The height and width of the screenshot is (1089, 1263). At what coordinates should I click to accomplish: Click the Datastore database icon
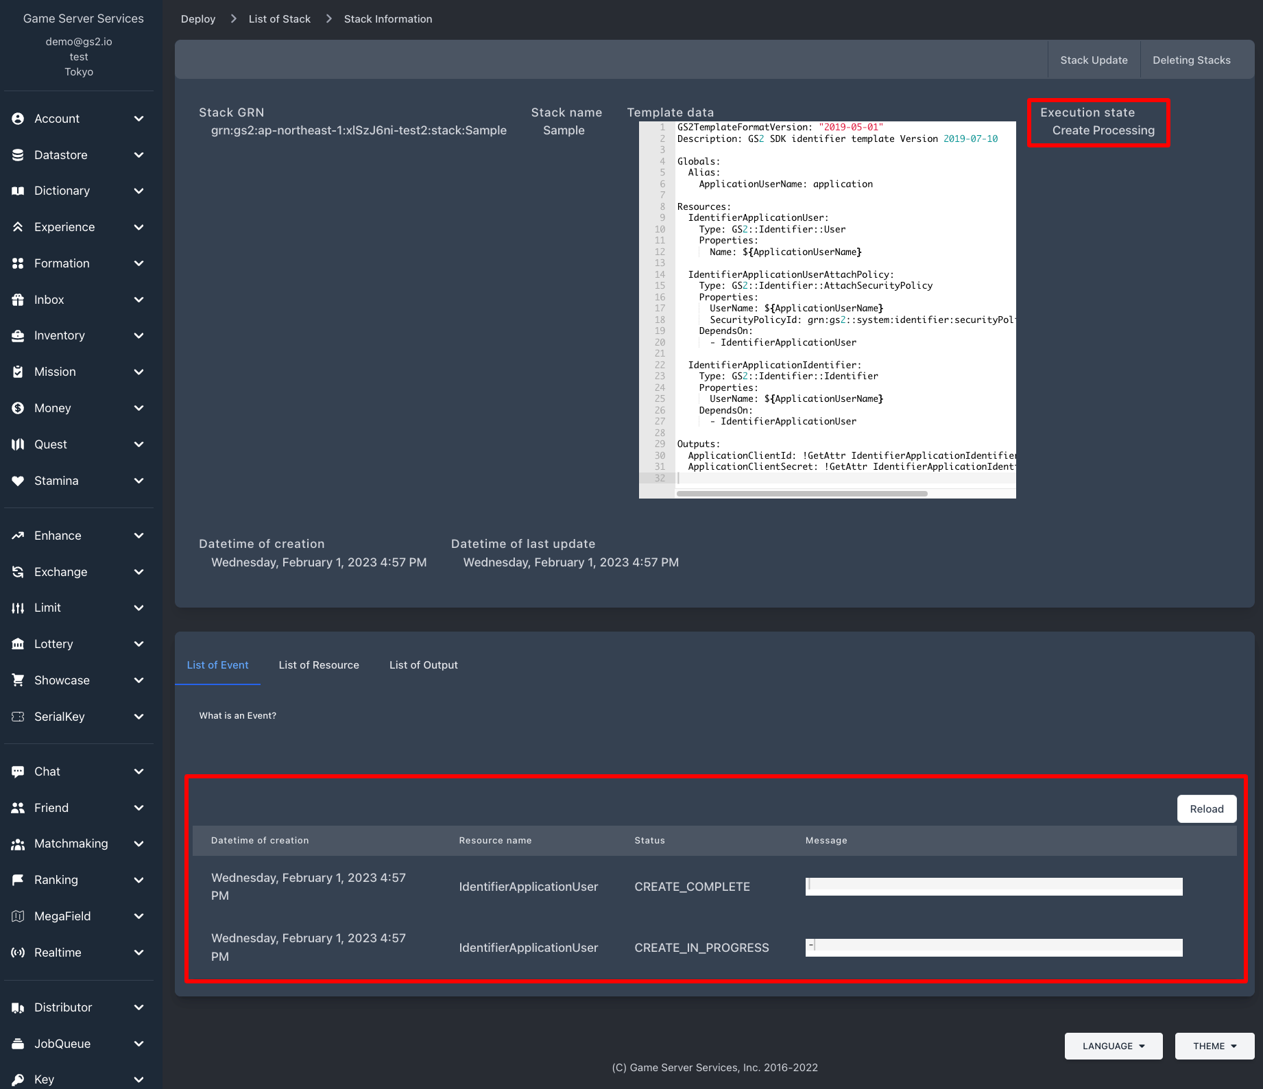(x=18, y=155)
